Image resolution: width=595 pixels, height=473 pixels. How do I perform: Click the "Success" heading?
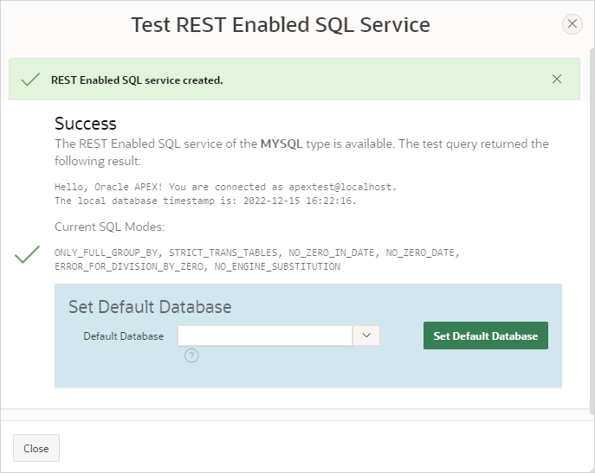86,124
